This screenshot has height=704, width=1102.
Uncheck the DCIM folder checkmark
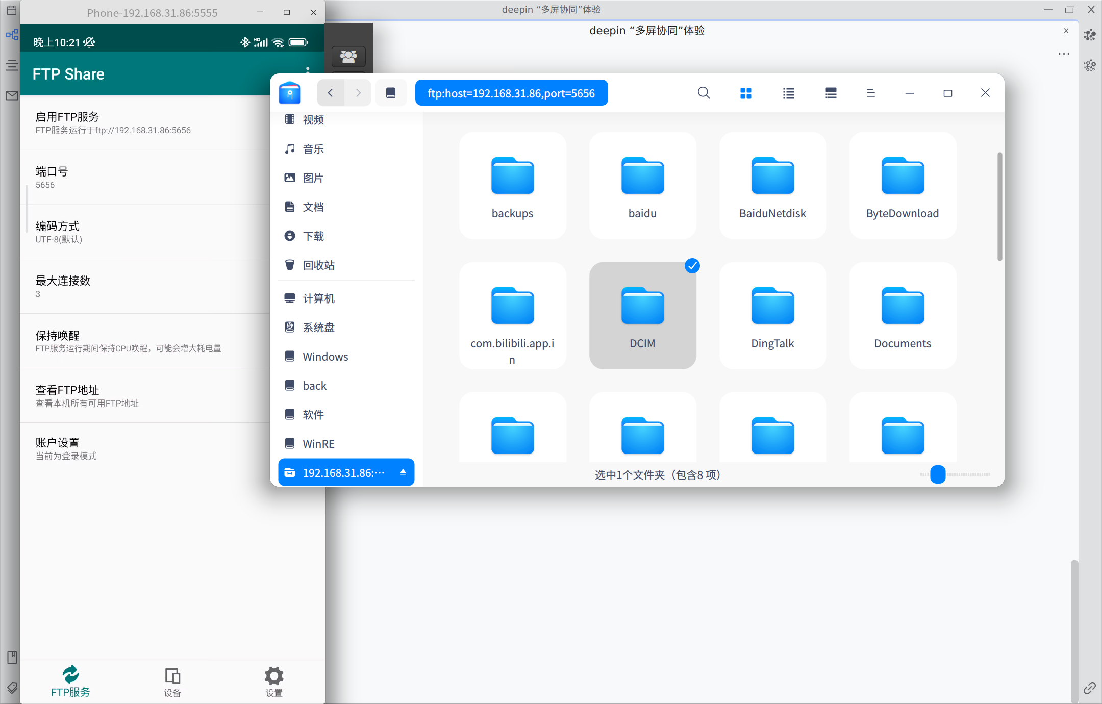pos(692,266)
